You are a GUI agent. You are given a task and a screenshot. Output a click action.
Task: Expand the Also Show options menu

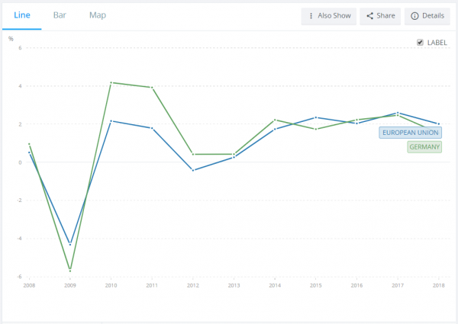tap(328, 16)
